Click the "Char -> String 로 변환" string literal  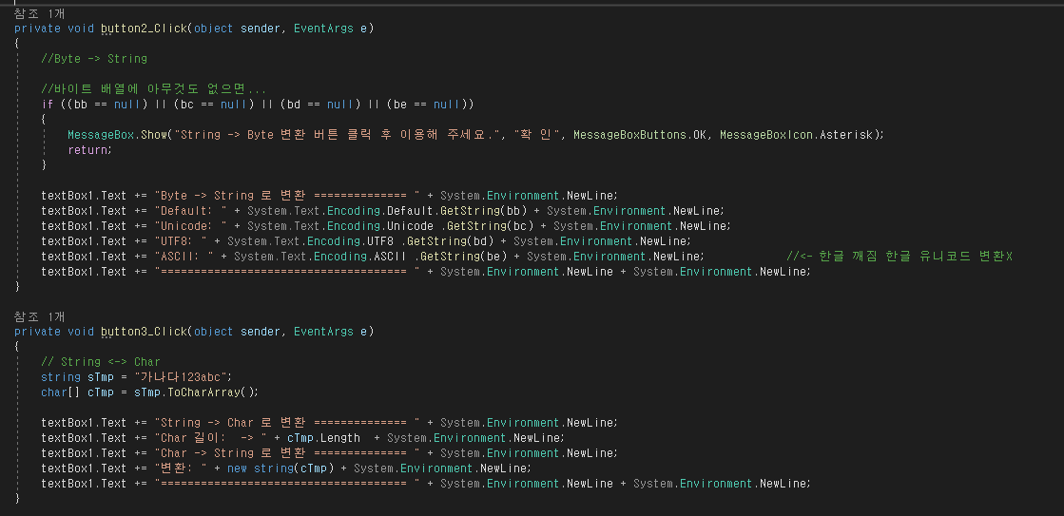pyautogui.click(x=286, y=453)
